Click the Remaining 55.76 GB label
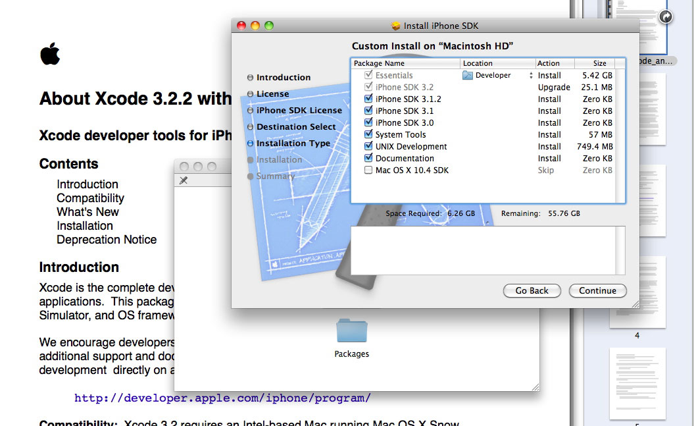 [x=541, y=213]
